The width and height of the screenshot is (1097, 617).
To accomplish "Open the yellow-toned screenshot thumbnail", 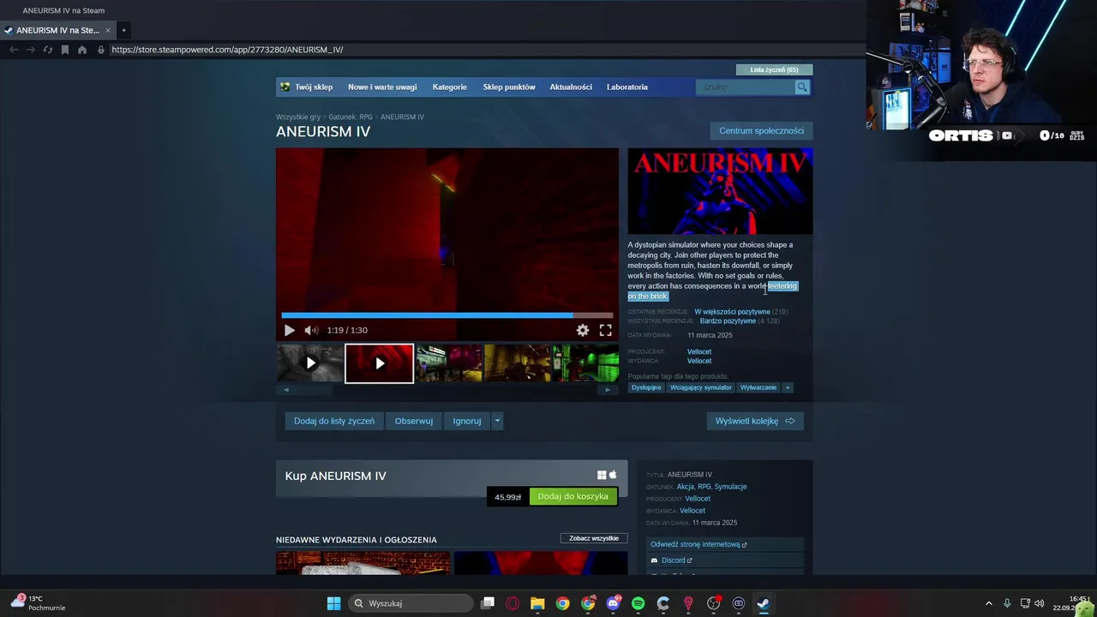I will click(519, 363).
